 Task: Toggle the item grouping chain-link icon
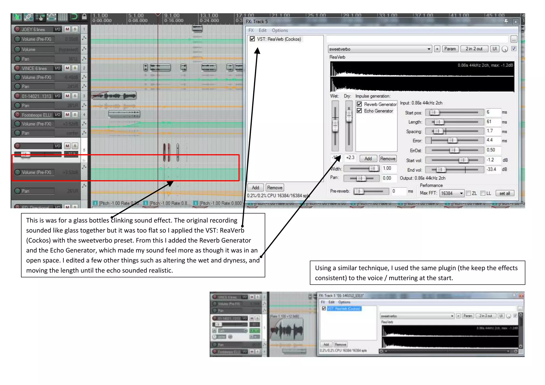(28, 17)
